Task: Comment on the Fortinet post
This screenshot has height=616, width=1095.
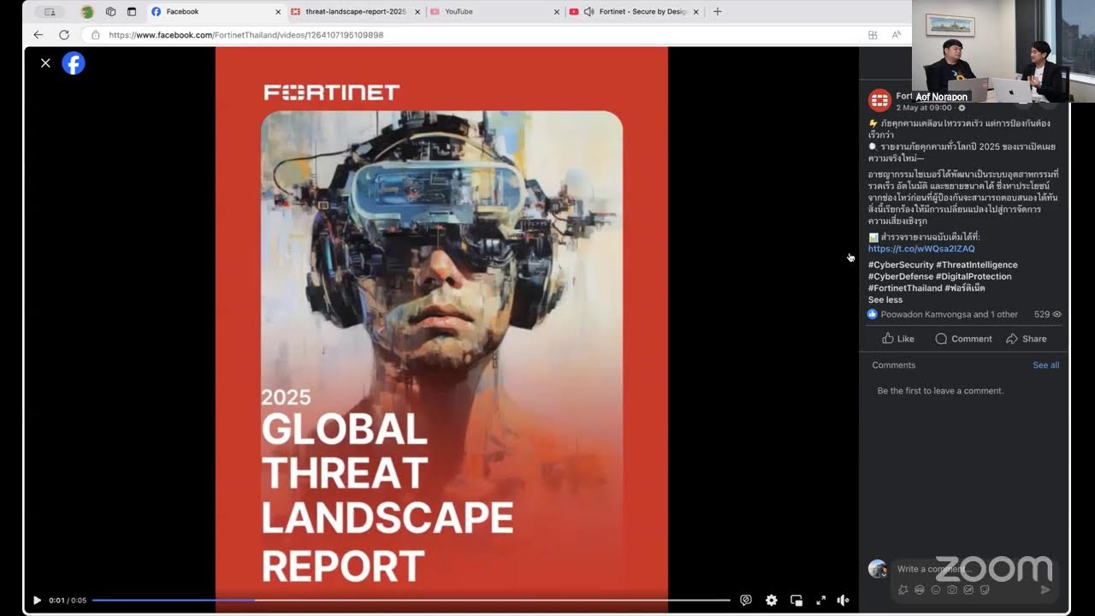Action: point(963,339)
